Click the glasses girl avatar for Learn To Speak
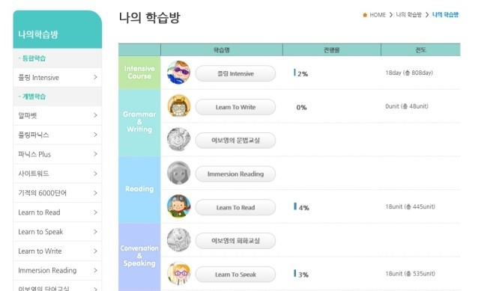Viewport: 487px width, 291px height. (x=178, y=274)
